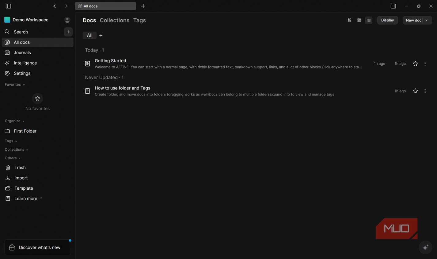This screenshot has height=259, width=437.
Task: Collapse the Favorites section
Action: coord(15,85)
